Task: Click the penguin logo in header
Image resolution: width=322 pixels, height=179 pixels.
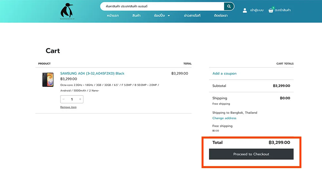Action: coord(67,11)
